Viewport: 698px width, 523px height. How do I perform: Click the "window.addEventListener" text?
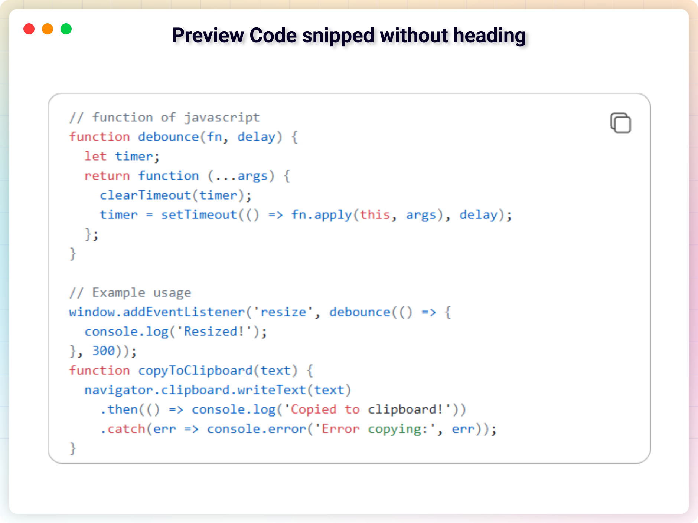point(157,312)
